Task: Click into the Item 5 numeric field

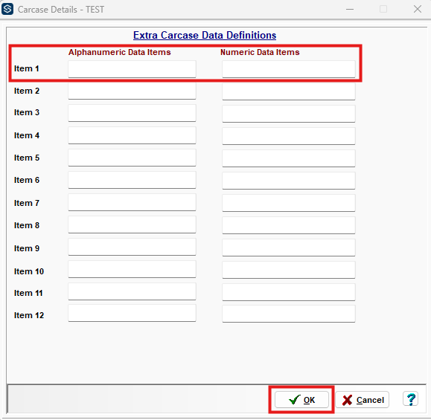Action: [289, 158]
